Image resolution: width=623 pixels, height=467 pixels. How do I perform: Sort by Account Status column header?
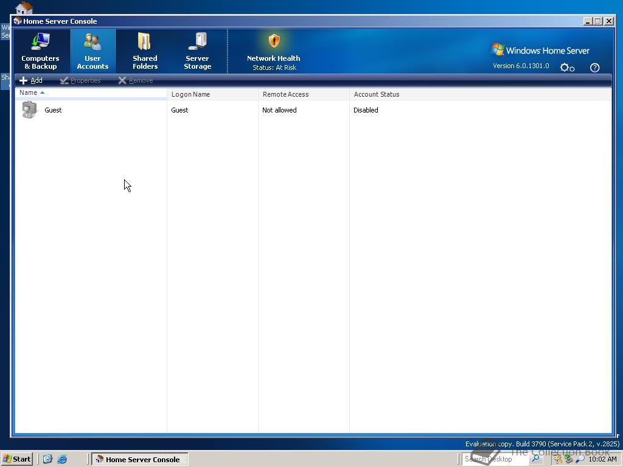(x=481, y=94)
